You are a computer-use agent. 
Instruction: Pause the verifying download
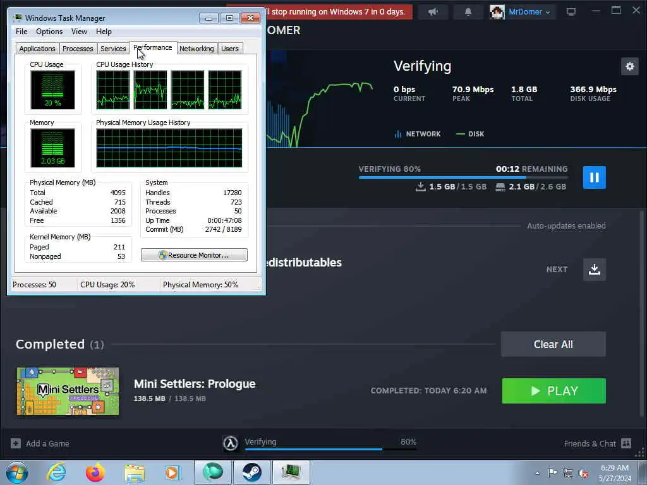coord(594,177)
